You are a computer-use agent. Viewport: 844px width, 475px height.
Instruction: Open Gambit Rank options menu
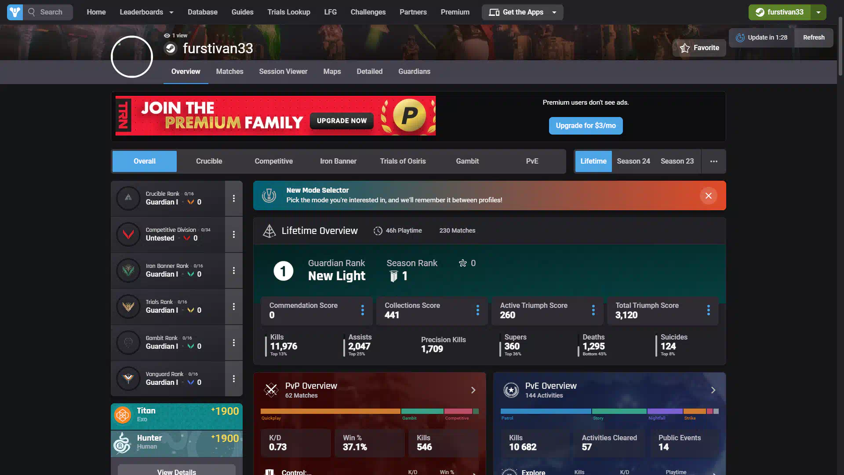pyautogui.click(x=234, y=343)
